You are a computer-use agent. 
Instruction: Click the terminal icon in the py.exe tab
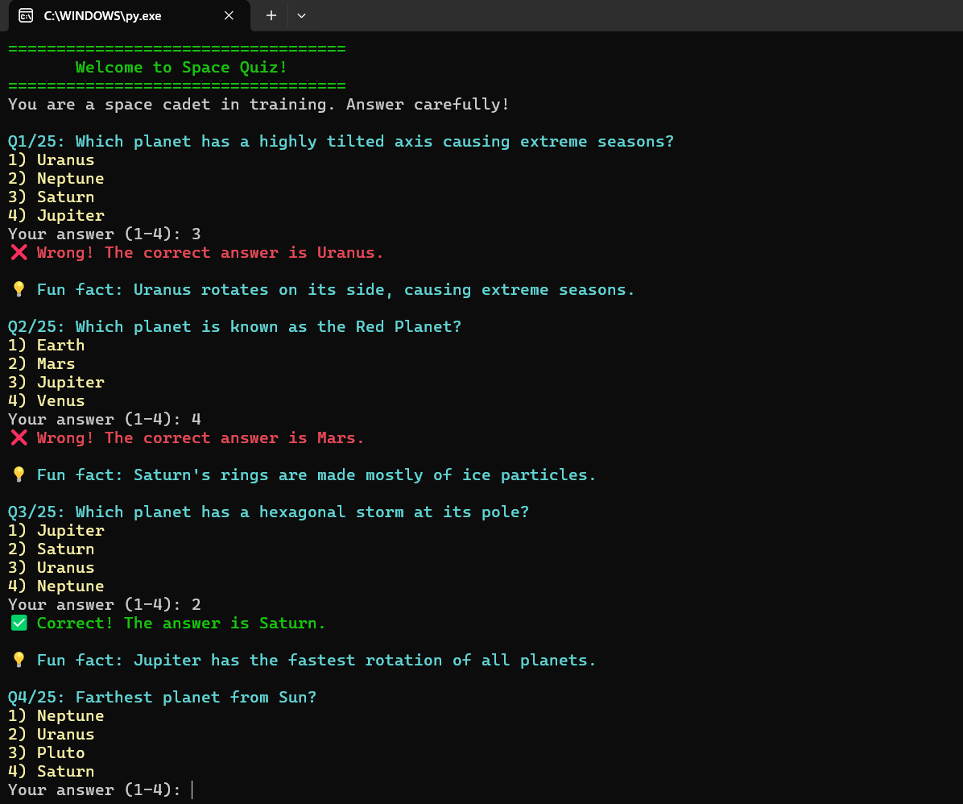26,15
